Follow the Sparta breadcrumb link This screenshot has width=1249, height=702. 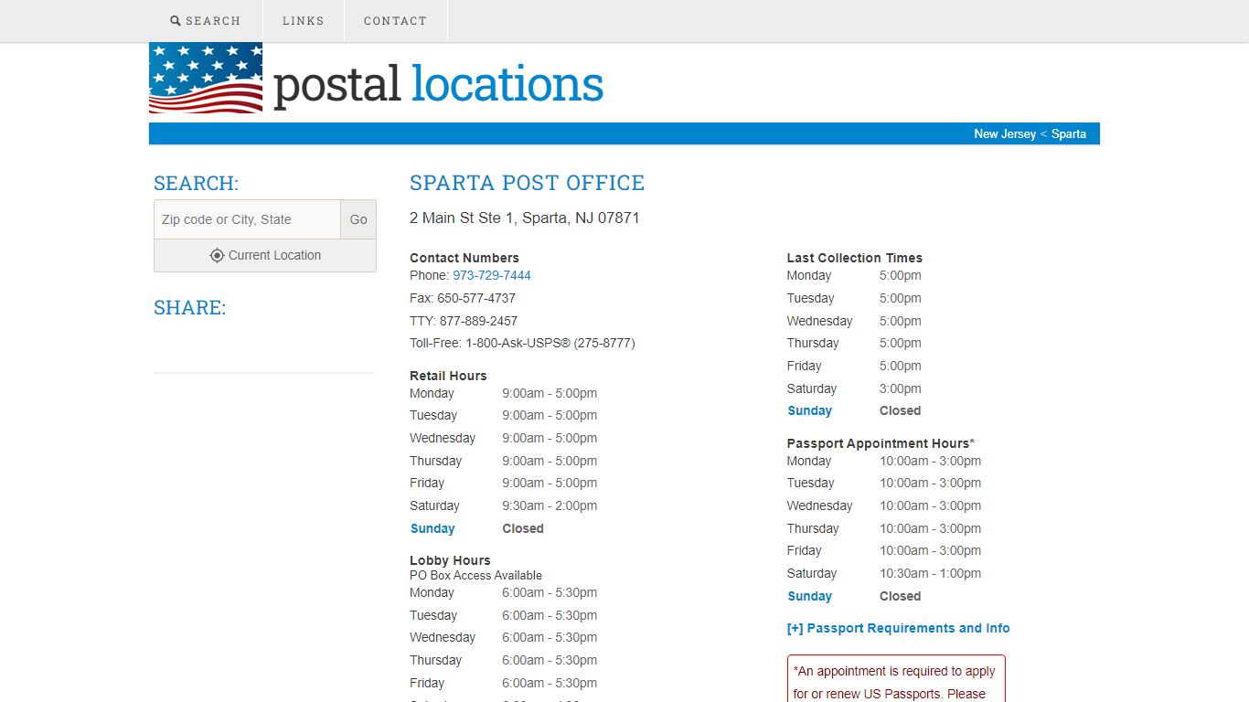click(x=1069, y=133)
